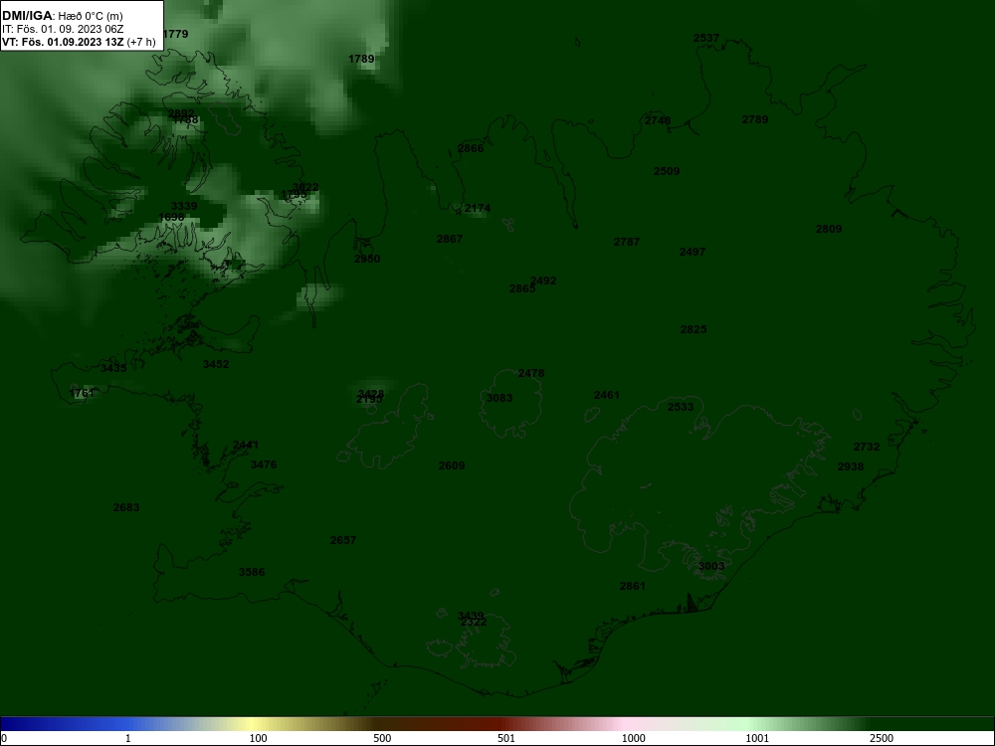
Task: Click the map value 2533
Action: 681,407
